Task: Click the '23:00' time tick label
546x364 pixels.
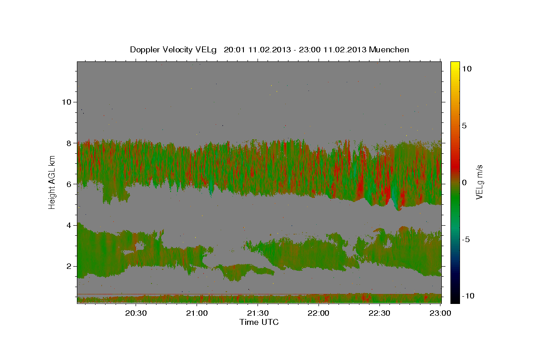Action: coord(440,313)
